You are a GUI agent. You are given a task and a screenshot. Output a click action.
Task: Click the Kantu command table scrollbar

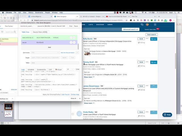pos(78,46)
